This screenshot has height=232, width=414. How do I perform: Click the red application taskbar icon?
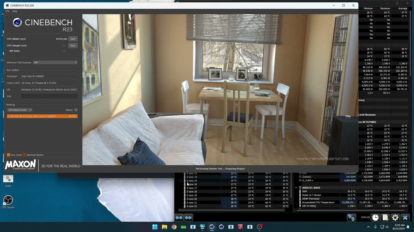(x=240, y=227)
